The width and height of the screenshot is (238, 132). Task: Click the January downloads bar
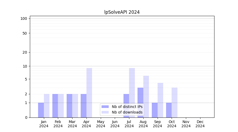tap(47, 106)
